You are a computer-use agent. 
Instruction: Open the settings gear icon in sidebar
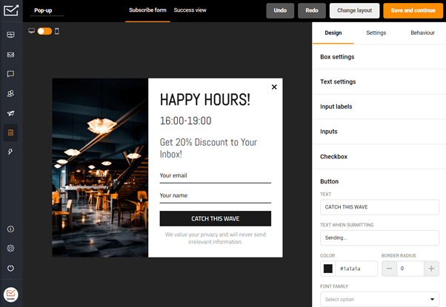(11, 249)
